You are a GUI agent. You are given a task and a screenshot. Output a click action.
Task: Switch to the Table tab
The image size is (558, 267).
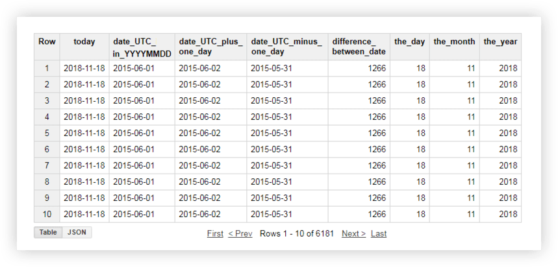coord(48,232)
